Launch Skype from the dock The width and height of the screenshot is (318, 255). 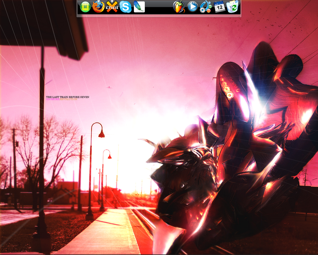[x=125, y=7]
